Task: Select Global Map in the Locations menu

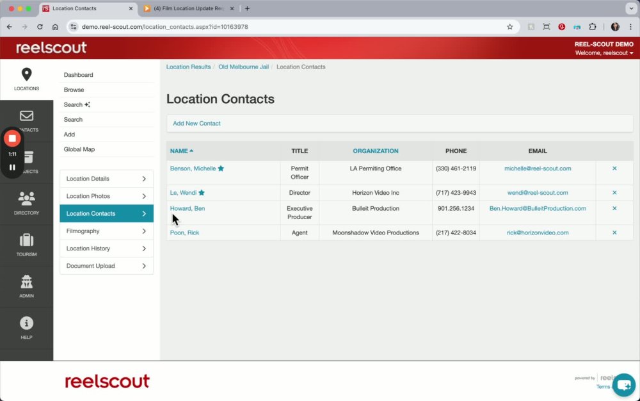Action: point(79,149)
